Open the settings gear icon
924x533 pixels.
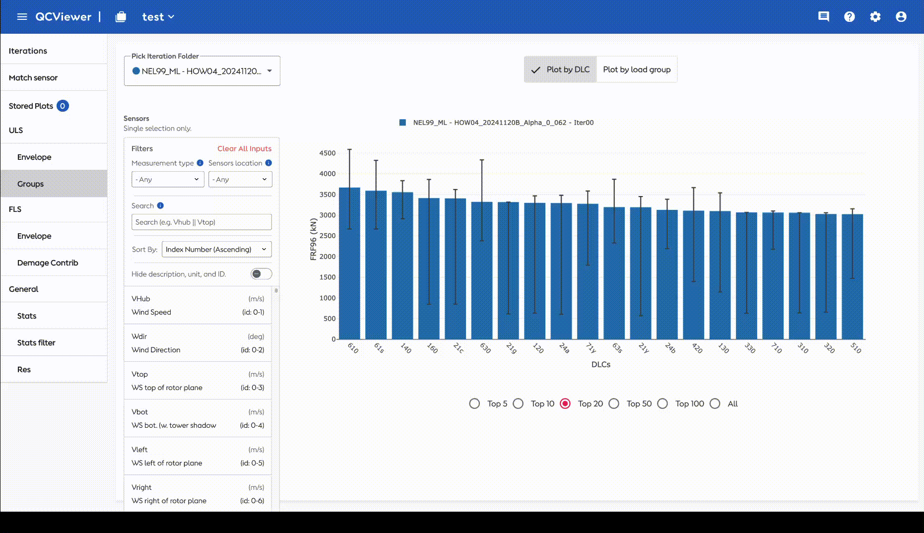click(875, 17)
